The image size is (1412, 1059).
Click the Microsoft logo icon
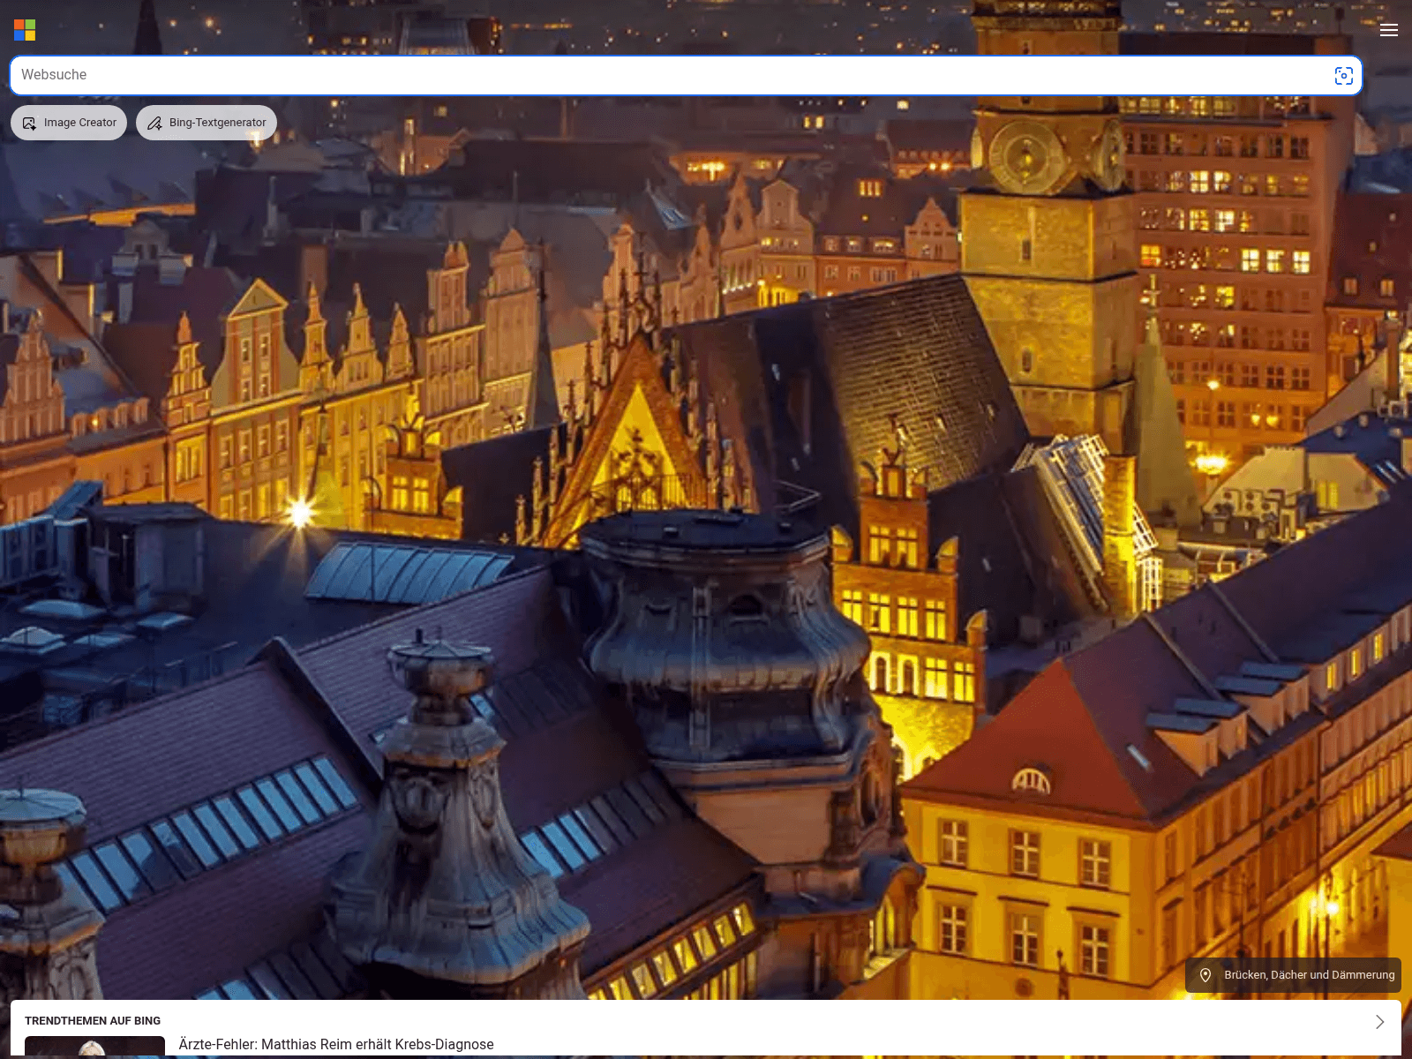pos(25,30)
